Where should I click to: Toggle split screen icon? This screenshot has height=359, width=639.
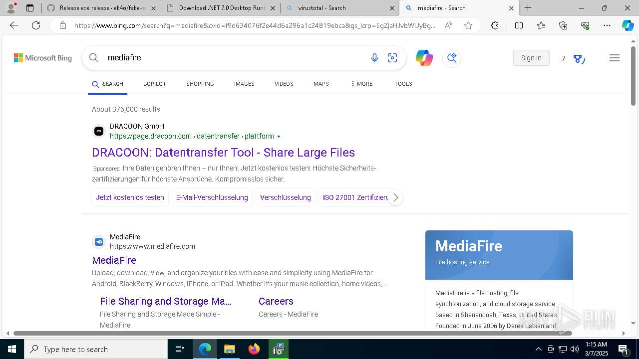pos(519,25)
